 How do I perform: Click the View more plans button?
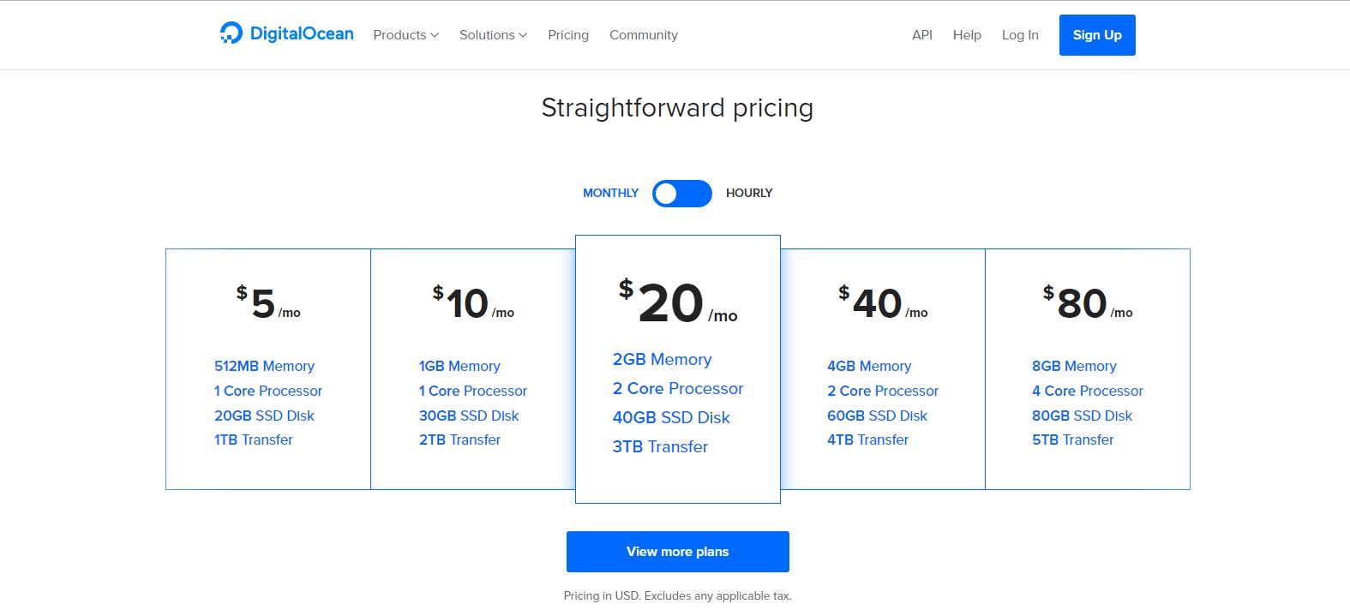[677, 552]
